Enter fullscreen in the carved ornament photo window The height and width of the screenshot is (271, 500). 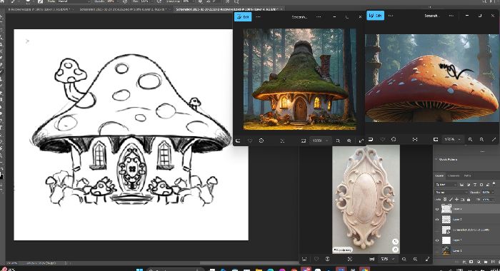click(427, 259)
